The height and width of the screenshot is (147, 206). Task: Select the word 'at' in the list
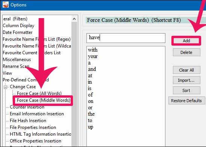tap(90, 76)
